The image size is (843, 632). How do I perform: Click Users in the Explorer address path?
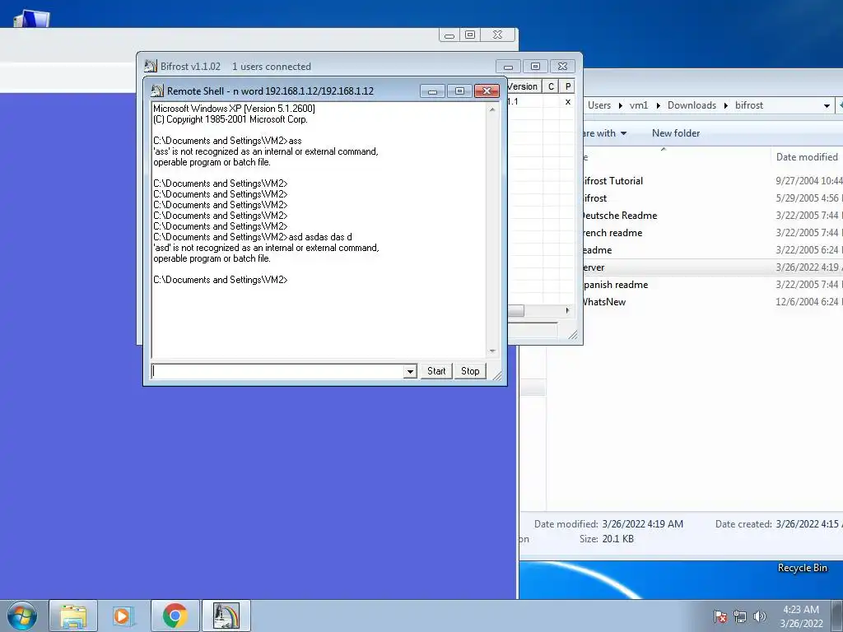click(599, 105)
